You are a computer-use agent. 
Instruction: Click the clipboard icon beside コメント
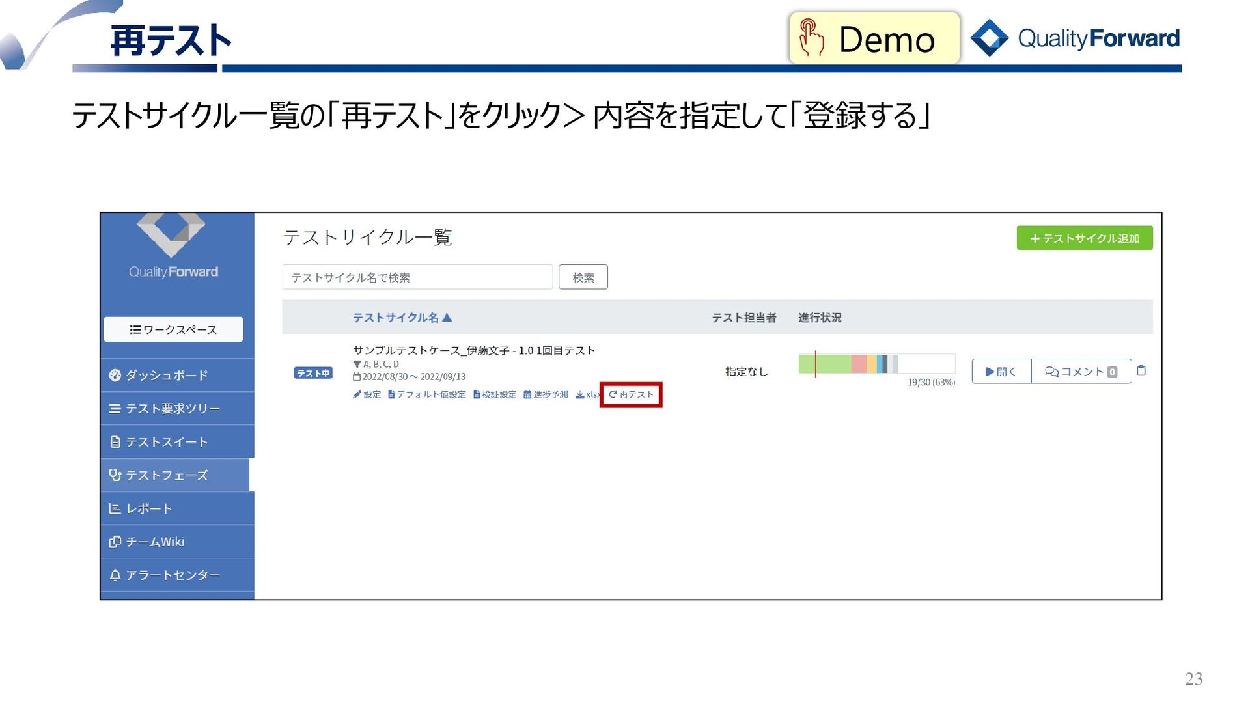coord(1141,370)
